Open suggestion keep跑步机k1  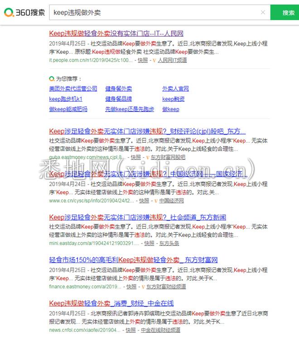tap(66, 99)
